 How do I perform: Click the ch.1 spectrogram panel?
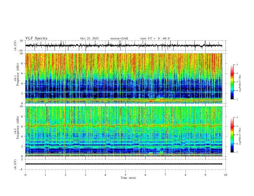(123, 78)
